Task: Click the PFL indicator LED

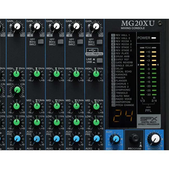Action: [148, 107]
